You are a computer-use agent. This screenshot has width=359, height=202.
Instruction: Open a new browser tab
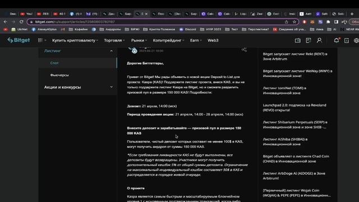coord(352,14)
